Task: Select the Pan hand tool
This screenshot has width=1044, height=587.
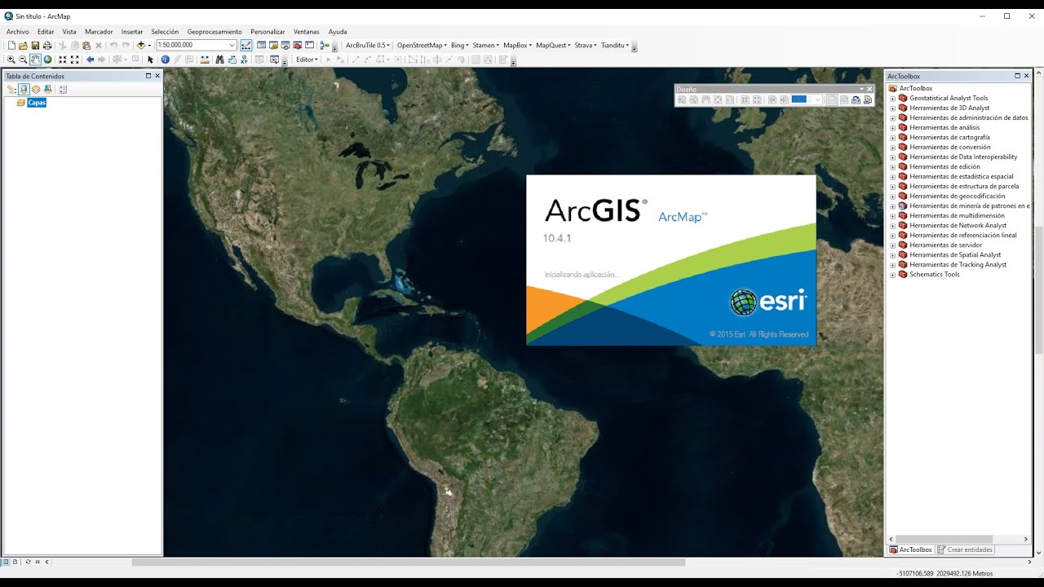Action: pos(35,60)
